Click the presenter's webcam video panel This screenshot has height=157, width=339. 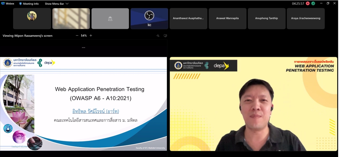tap(253, 104)
